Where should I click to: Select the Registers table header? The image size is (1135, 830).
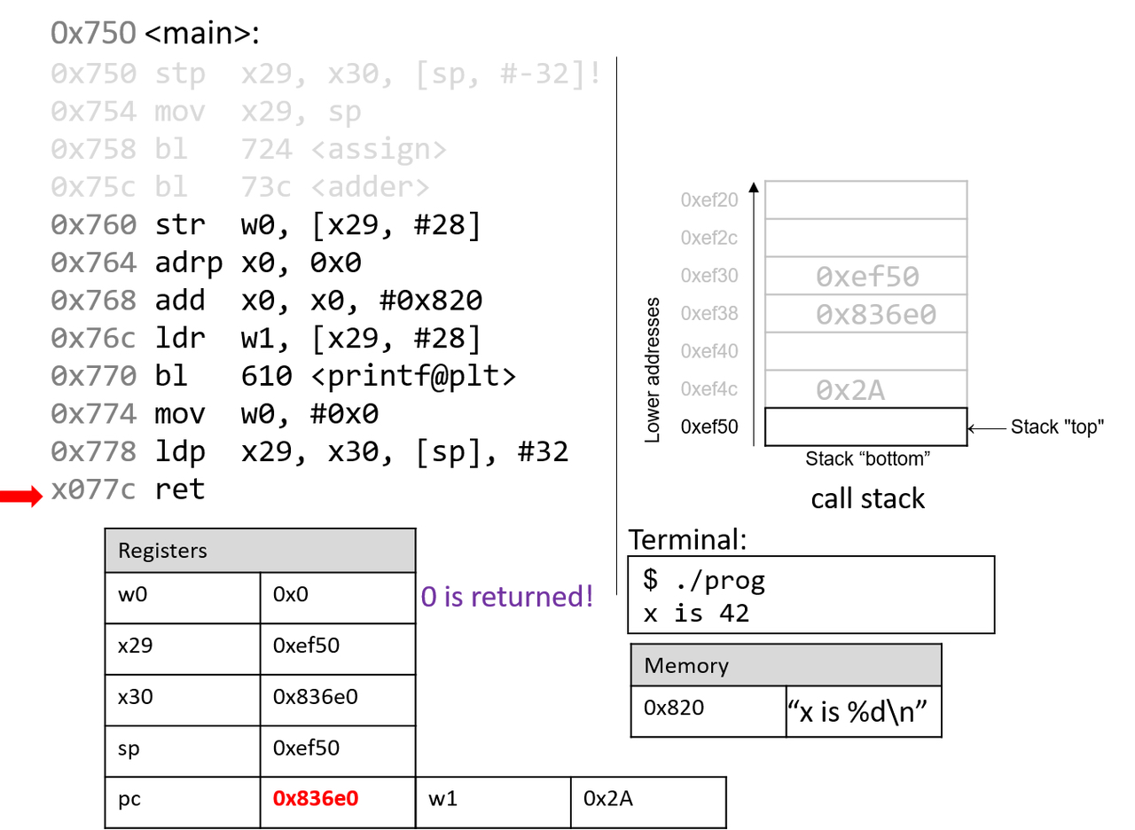click(x=260, y=551)
